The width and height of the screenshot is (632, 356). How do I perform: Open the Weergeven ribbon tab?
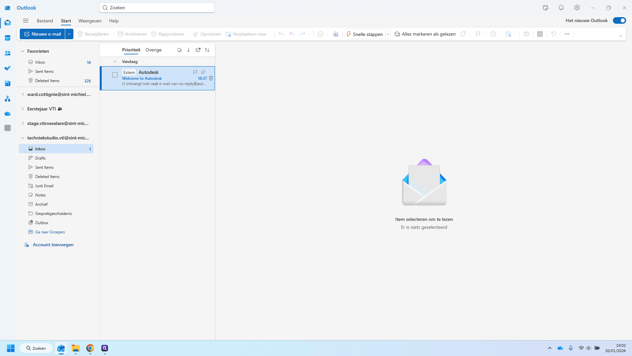point(90,21)
